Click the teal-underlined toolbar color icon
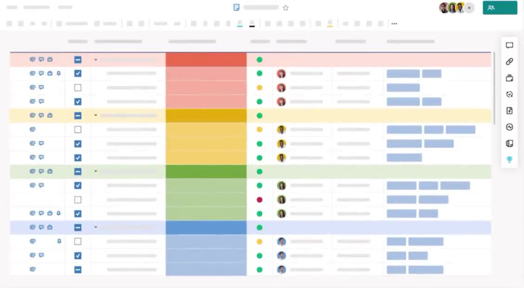524x288 pixels. [239, 24]
